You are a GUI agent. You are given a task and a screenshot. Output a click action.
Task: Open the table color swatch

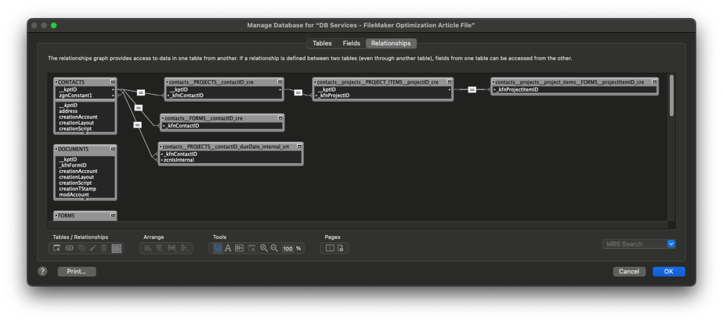[116, 248]
